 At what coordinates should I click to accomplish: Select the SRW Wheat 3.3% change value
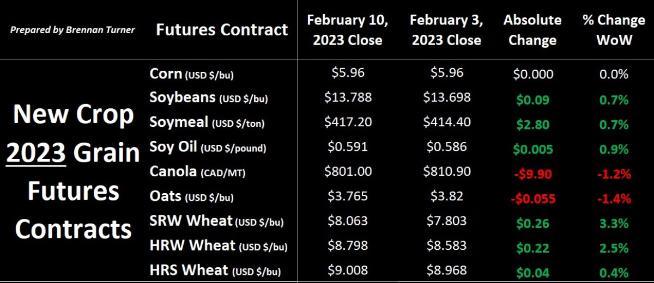pyautogui.click(x=615, y=223)
